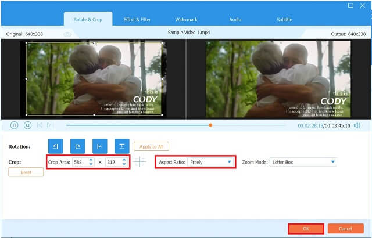372x238 pixels.
Task: Stop the video playback
Action: click(x=27, y=125)
